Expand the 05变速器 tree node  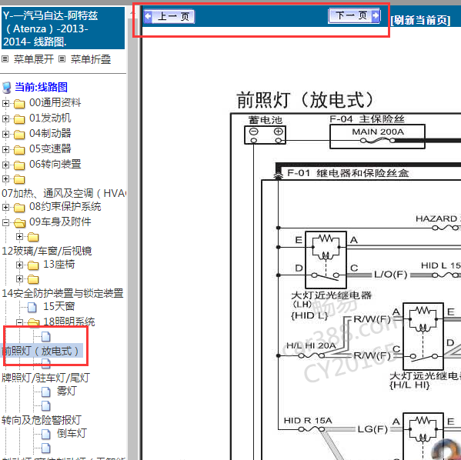pyautogui.click(x=5, y=149)
